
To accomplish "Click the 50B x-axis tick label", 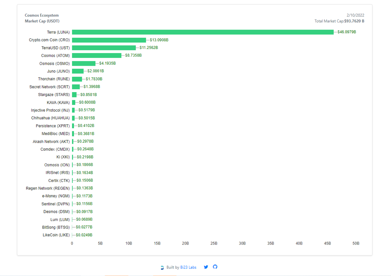I will click(356, 243).
